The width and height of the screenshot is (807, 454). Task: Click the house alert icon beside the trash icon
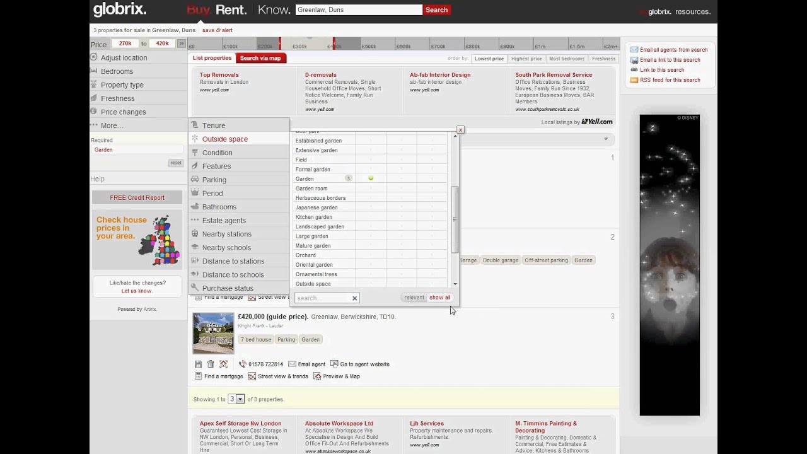(x=223, y=364)
